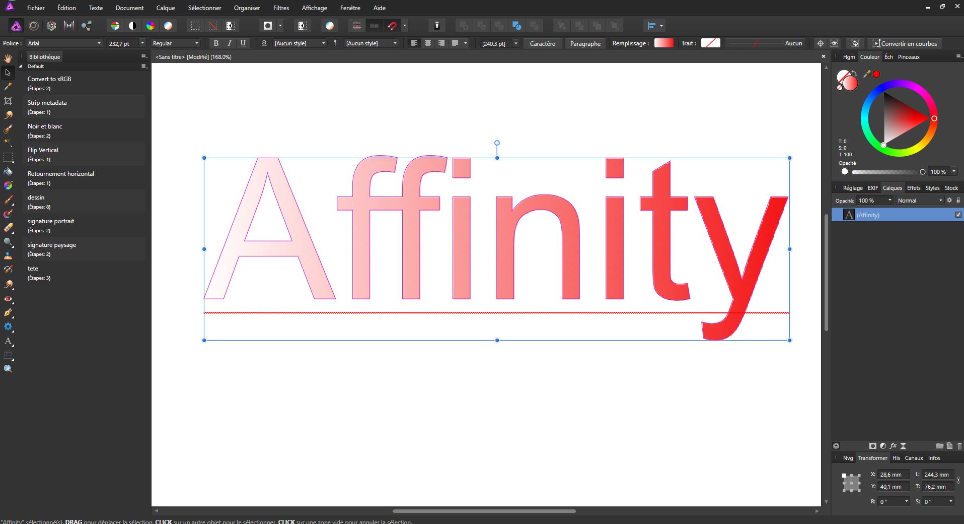Screen dimensions: 964x524
Task: Select the Crop tool
Action: tap(8, 101)
